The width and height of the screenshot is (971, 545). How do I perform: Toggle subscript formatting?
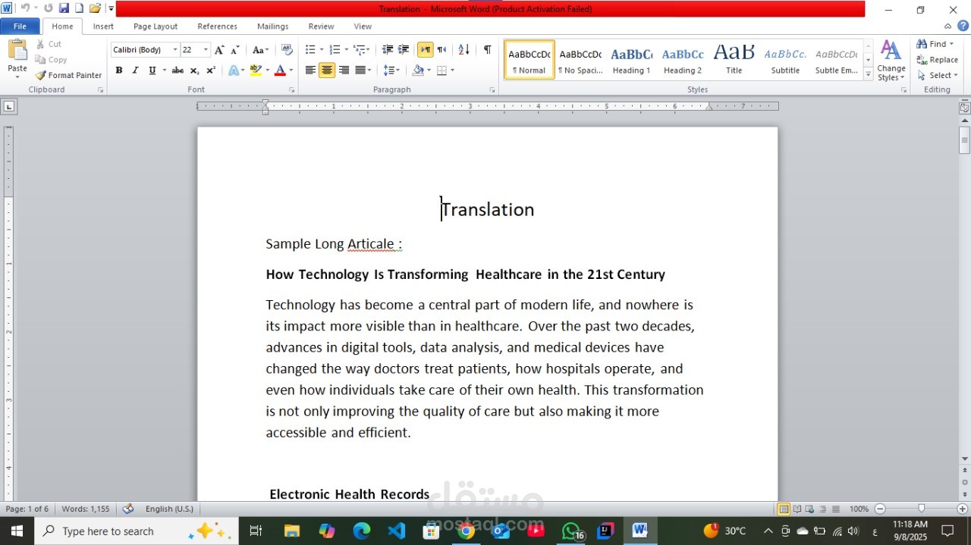coord(194,70)
